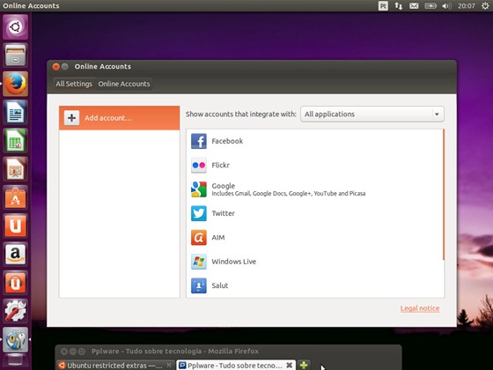The width and height of the screenshot is (493, 370).
Task: Click the clock showing 20:07
Action: (x=467, y=6)
